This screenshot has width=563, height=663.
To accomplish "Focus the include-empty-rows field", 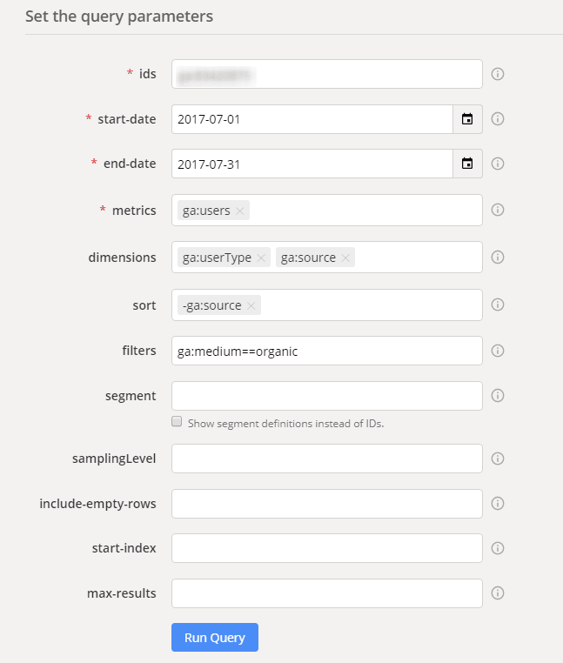I will click(327, 504).
